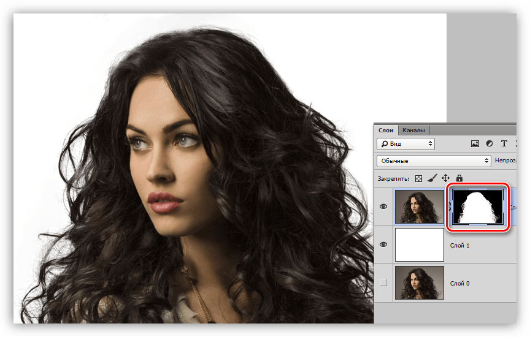
Task: Filter by adjustment layers half-circle icon
Action: coord(490,144)
